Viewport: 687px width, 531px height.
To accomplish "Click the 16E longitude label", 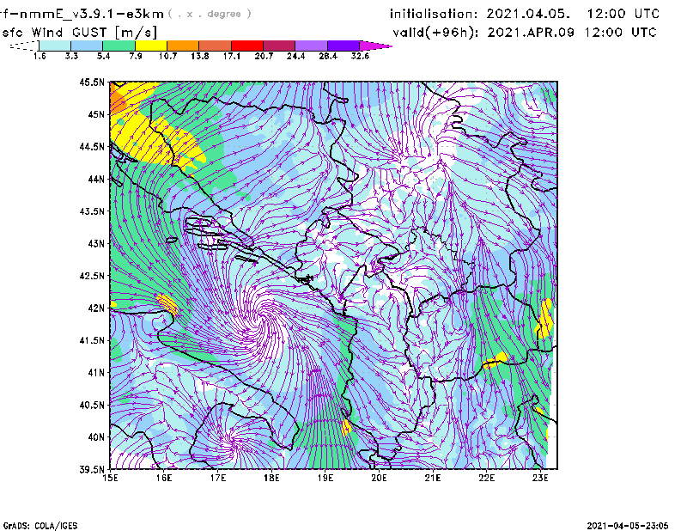I will 164,478.
